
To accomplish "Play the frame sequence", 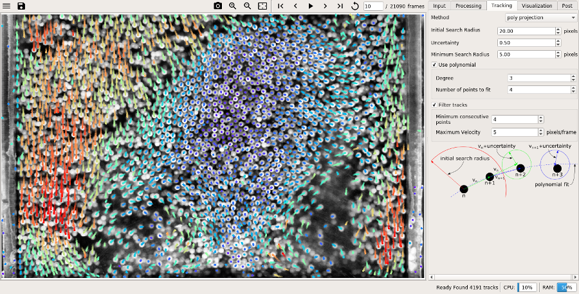I will point(311,6).
